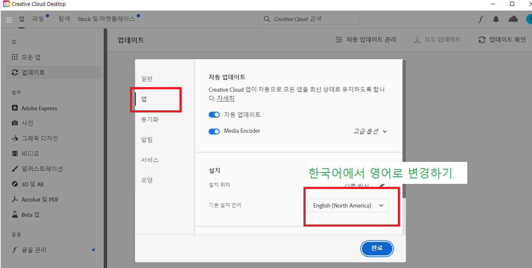Open the notifications bell icon
Image resolution: width=532 pixels, height=268 pixels.
(496, 19)
